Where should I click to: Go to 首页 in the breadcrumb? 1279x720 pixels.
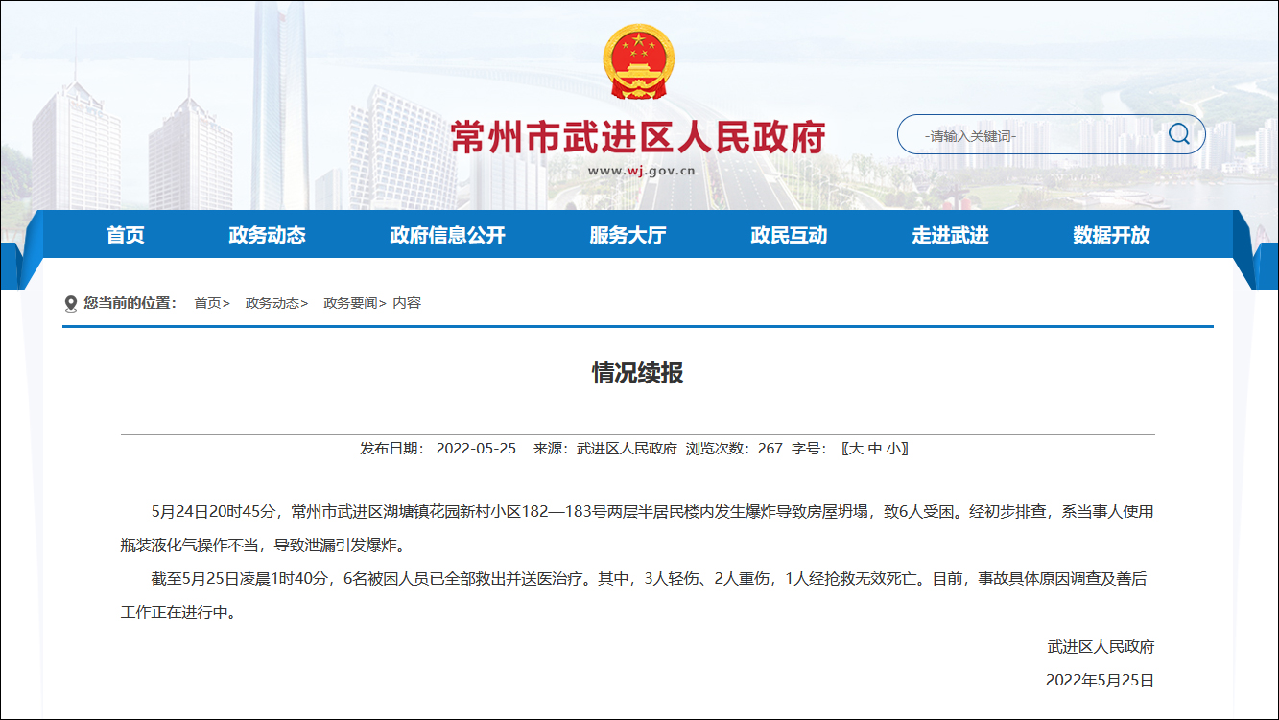pyautogui.click(x=208, y=303)
